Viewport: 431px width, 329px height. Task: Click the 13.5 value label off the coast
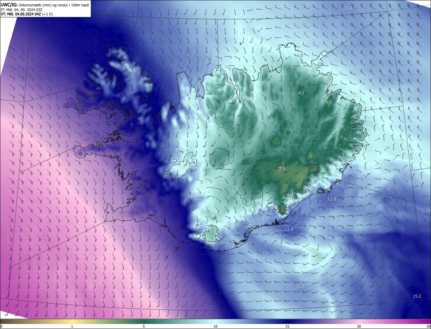(289, 229)
